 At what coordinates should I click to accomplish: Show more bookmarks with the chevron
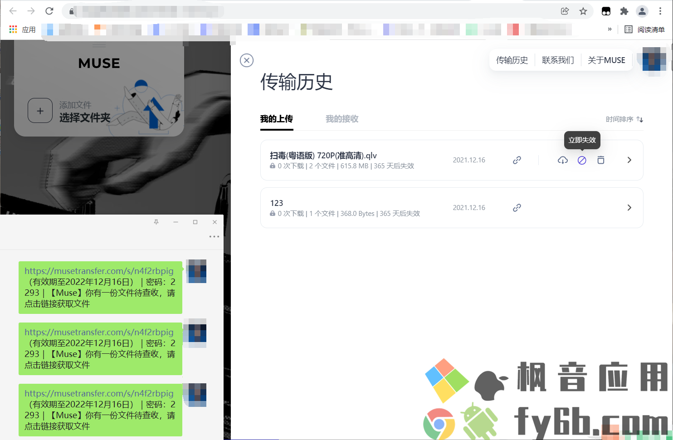click(x=610, y=29)
